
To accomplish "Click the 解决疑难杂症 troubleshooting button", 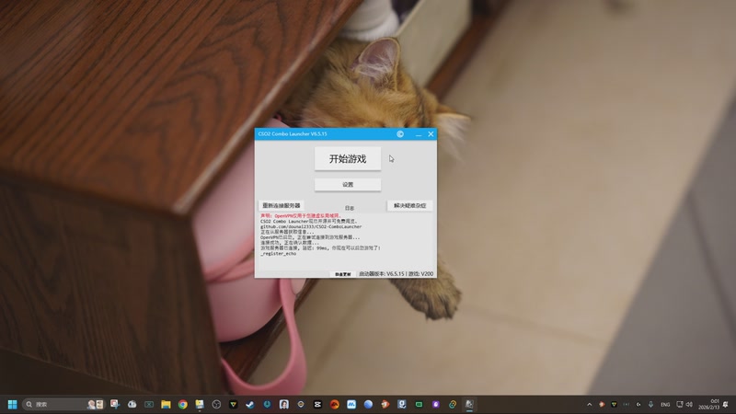I will click(x=409, y=205).
